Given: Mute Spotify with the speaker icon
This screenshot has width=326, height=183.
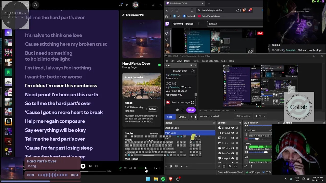Looking at the screenshot, I should (x=135, y=168).
